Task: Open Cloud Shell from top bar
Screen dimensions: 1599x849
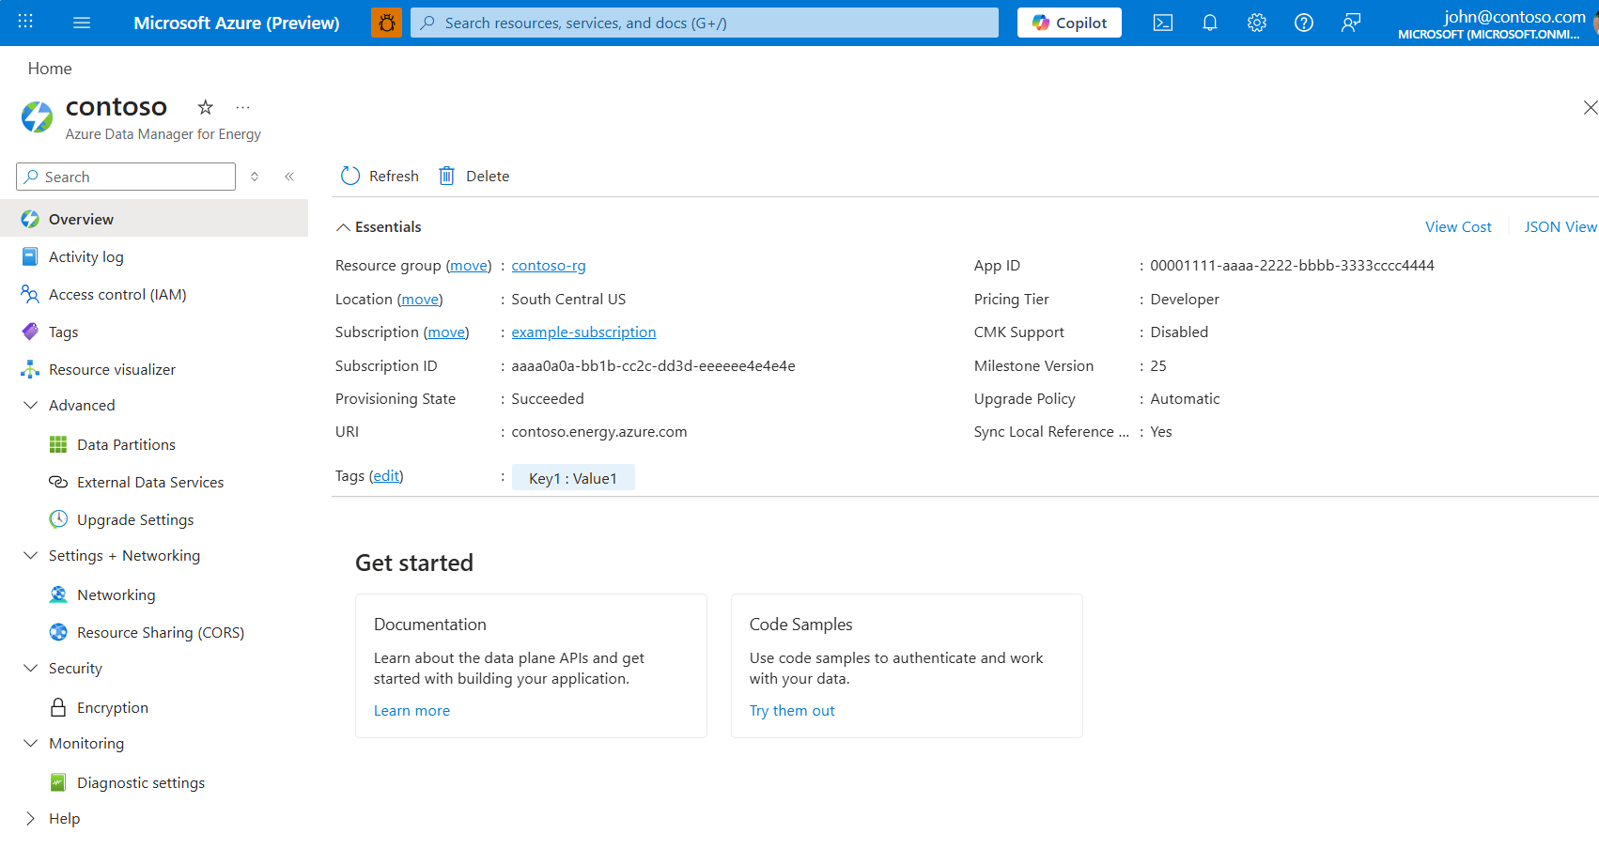Action: (1163, 23)
